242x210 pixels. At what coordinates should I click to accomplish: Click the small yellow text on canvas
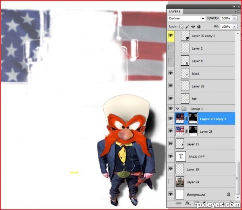(74, 173)
